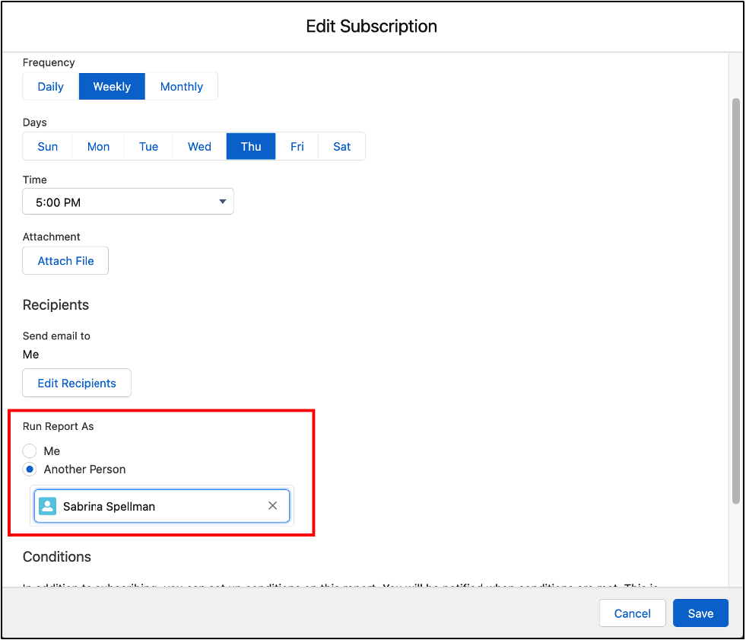The height and width of the screenshot is (640, 746).
Task: Open Edit Recipients
Action: (77, 384)
